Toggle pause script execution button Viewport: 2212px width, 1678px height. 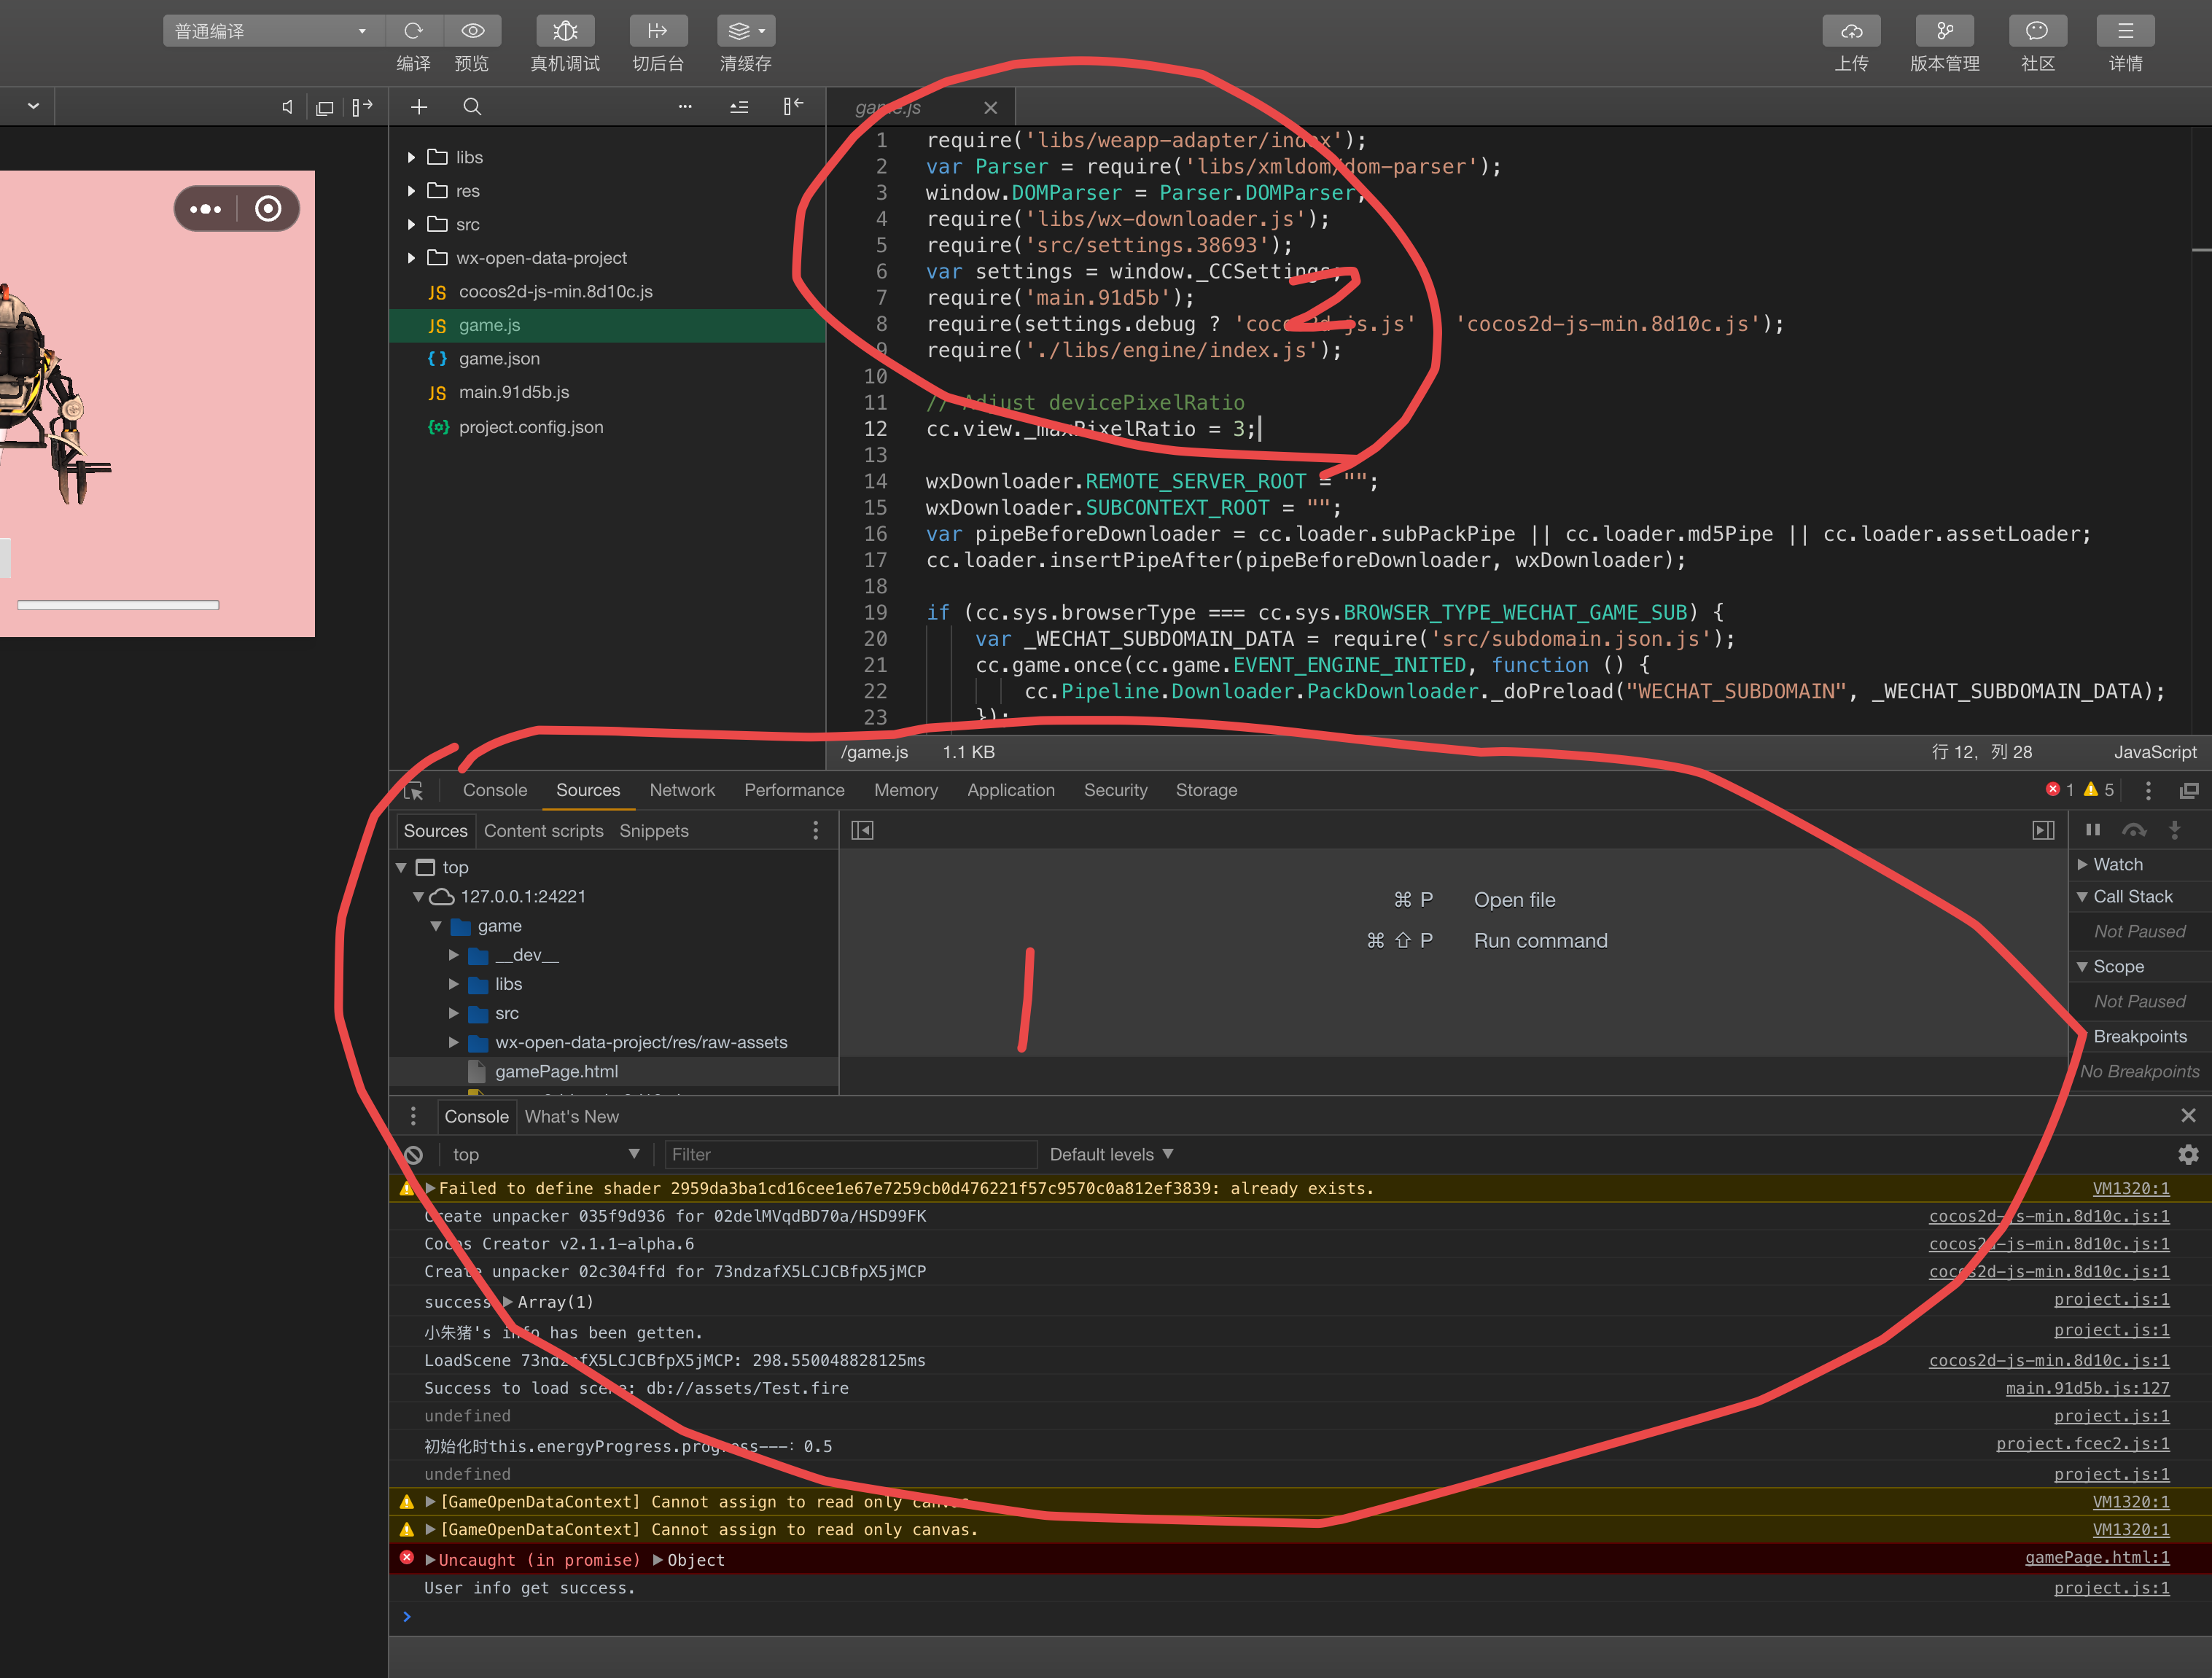2093,830
